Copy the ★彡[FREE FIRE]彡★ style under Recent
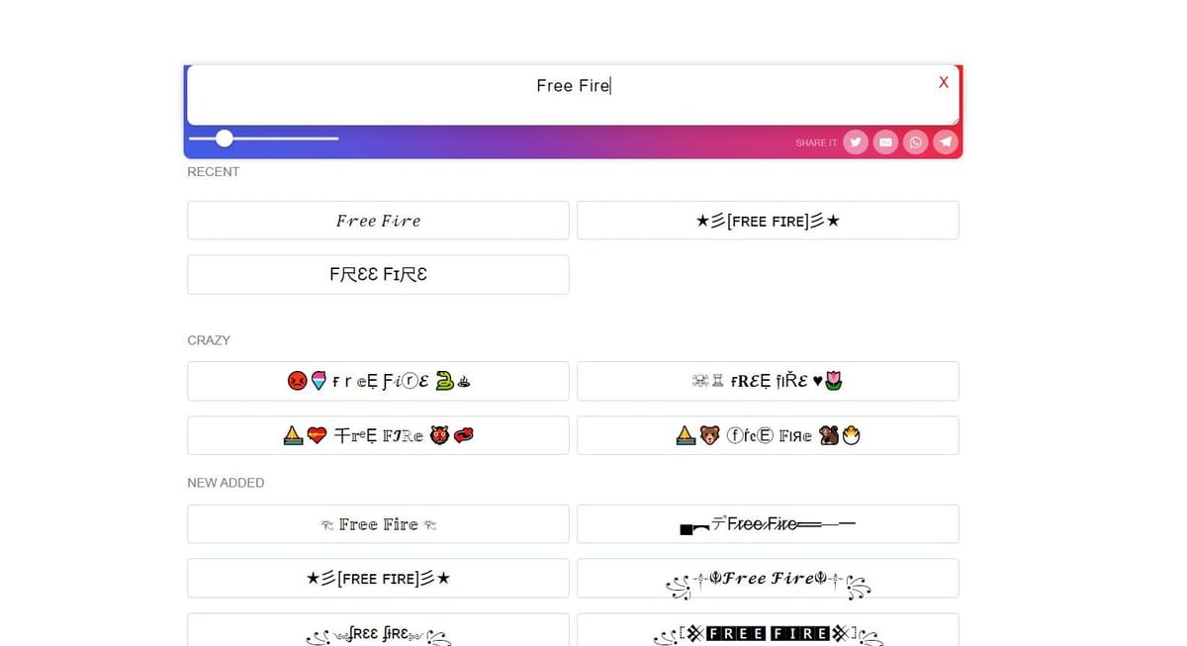 click(x=768, y=220)
